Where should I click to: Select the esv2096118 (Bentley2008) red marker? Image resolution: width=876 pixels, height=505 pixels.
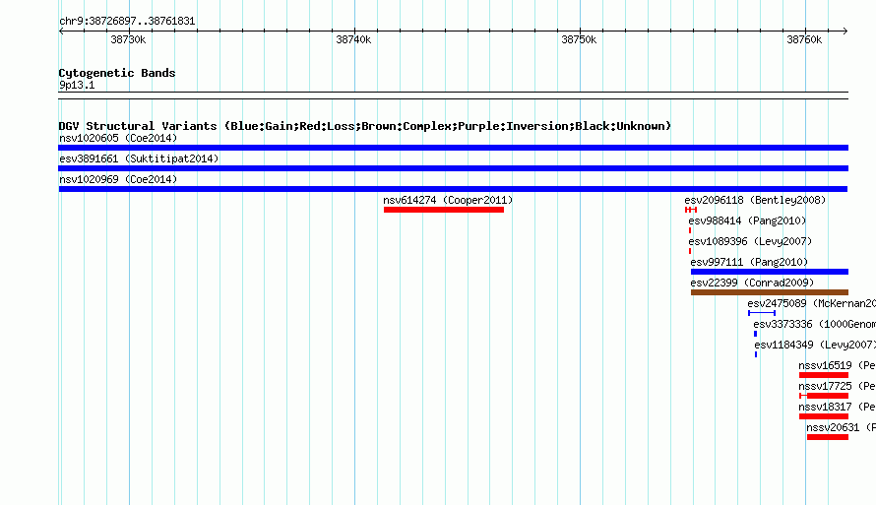pyautogui.click(x=691, y=210)
